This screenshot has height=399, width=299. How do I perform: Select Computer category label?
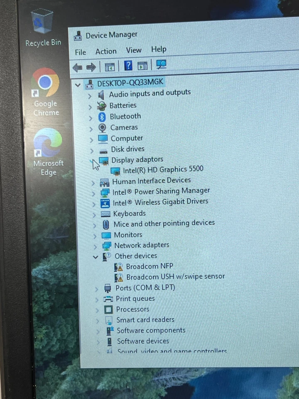127,138
